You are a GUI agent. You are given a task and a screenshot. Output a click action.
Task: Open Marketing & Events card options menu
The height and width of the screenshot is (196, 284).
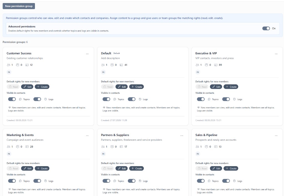[x=87, y=135]
